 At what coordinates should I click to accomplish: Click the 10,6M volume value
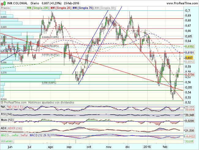coord(189,141)
